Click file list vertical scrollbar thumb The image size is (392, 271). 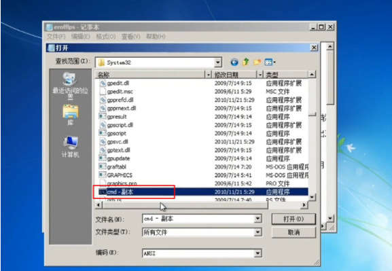click(x=312, y=114)
